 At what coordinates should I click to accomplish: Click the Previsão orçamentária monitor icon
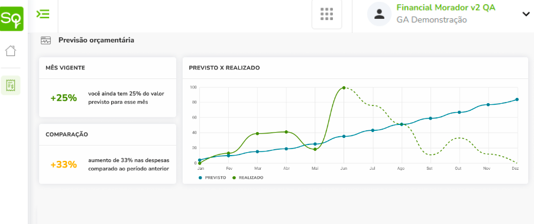46,41
